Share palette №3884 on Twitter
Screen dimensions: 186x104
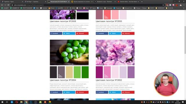tap(69, 92)
